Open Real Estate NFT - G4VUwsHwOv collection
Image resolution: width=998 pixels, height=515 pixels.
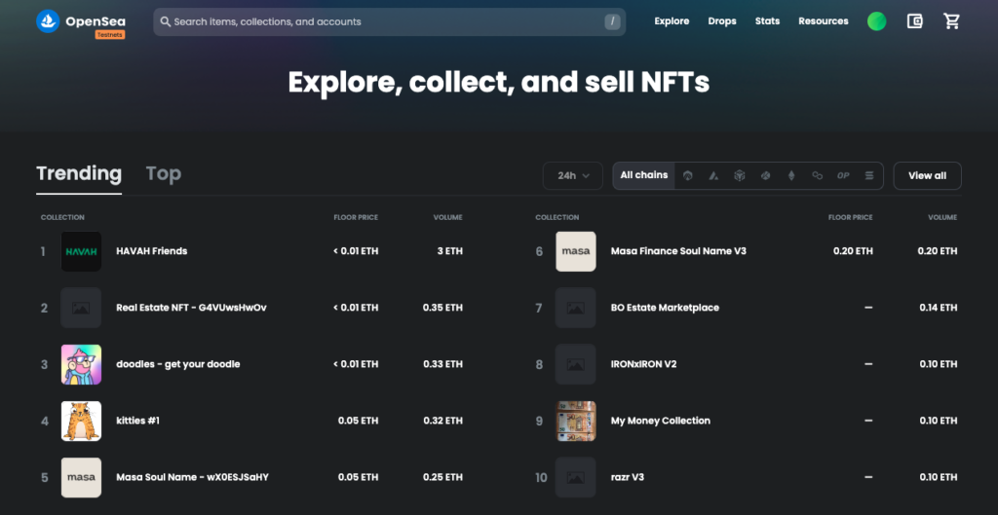coord(192,308)
